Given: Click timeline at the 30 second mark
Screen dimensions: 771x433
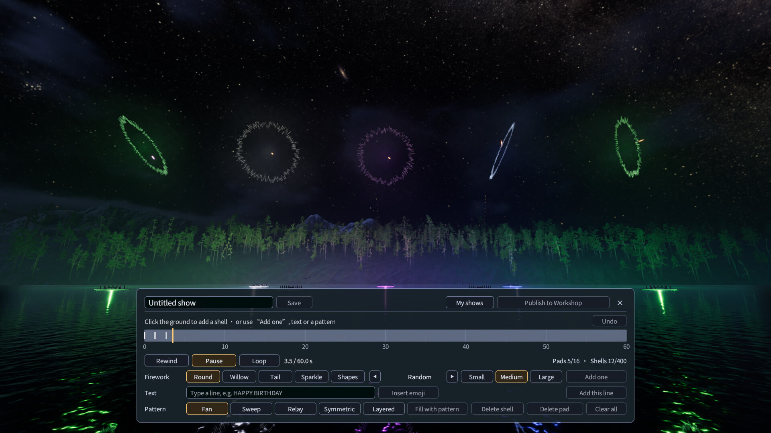Looking at the screenshot, I should pyautogui.click(x=385, y=336).
